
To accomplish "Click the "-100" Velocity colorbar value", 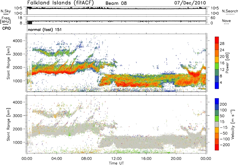I will [x=225, y=139].
